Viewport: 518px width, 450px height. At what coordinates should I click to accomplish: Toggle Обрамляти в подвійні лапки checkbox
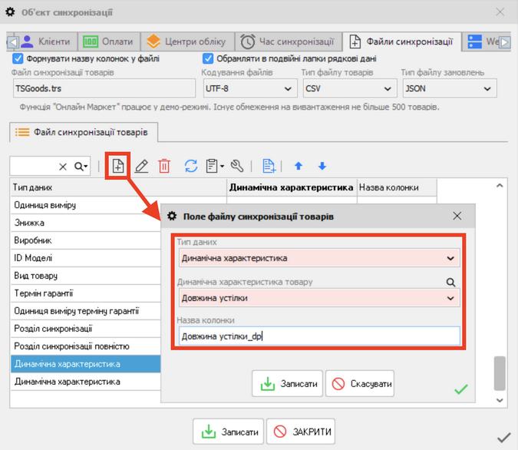(x=208, y=58)
